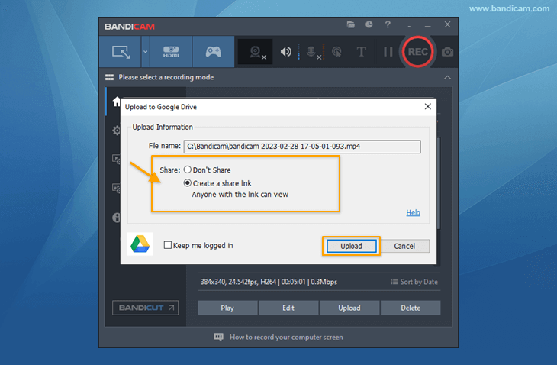The width and height of the screenshot is (557, 365).
Task: Close the Upload to Google Drive dialog
Action: [x=428, y=107]
